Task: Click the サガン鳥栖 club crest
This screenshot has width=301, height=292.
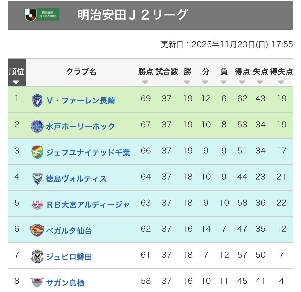Action: point(37,283)
